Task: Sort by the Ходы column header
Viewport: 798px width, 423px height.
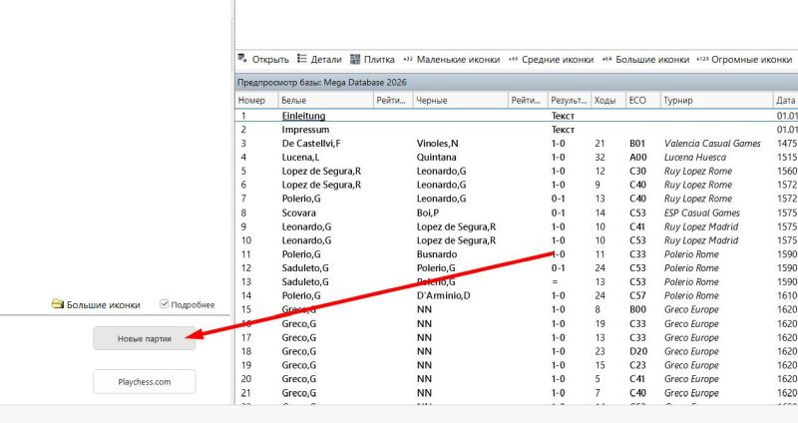Action: (607, 101)
